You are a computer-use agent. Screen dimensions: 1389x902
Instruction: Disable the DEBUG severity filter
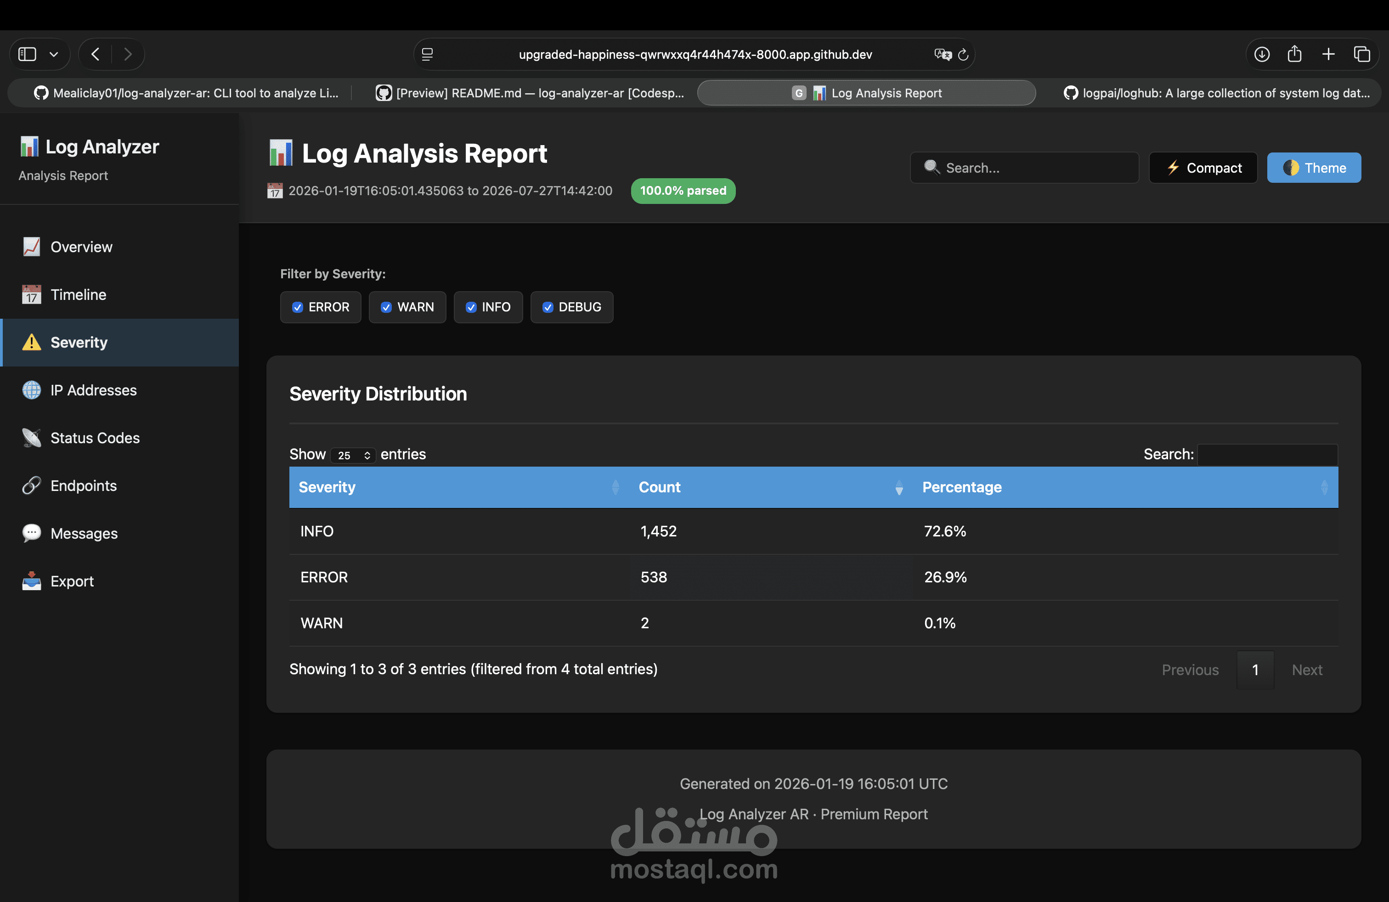pyautogui.click(x=548, y=307)
